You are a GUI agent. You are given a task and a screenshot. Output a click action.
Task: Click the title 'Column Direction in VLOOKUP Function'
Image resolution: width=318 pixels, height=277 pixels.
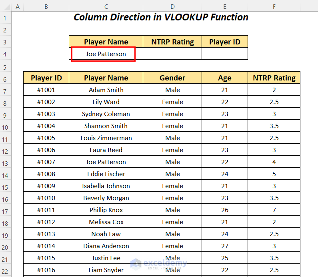click(x=161, y=17)
